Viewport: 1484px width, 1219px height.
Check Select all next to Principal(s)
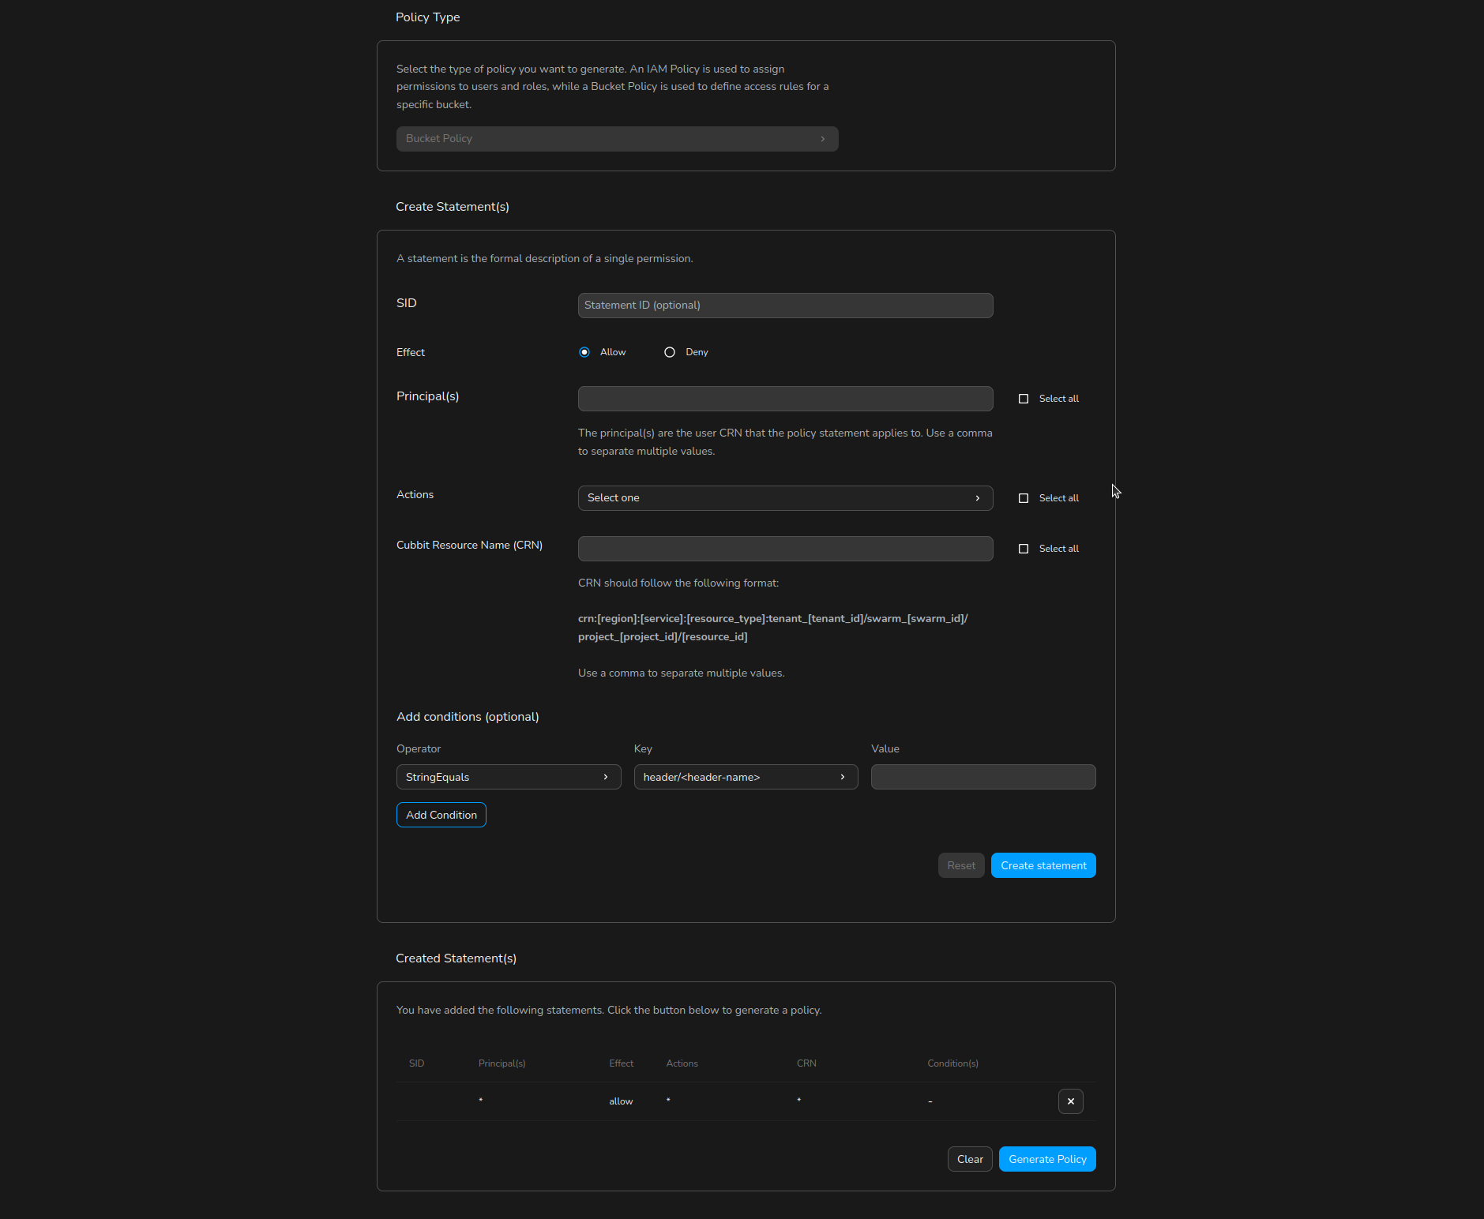tap(1024, 399)
